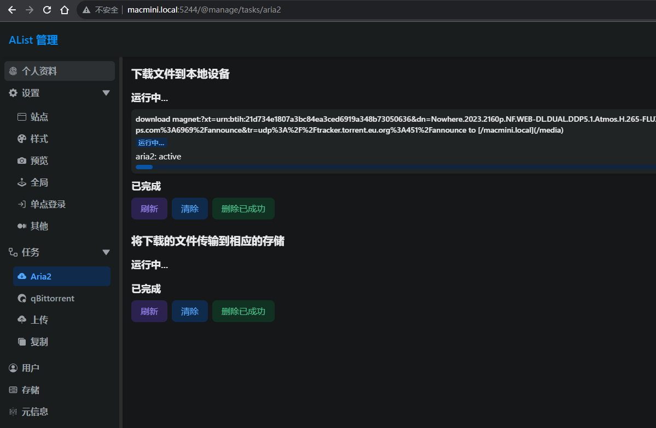Click the cloud upload icon for 上传
Viewport: 656px width, 428px height.
tap(22, 320)
